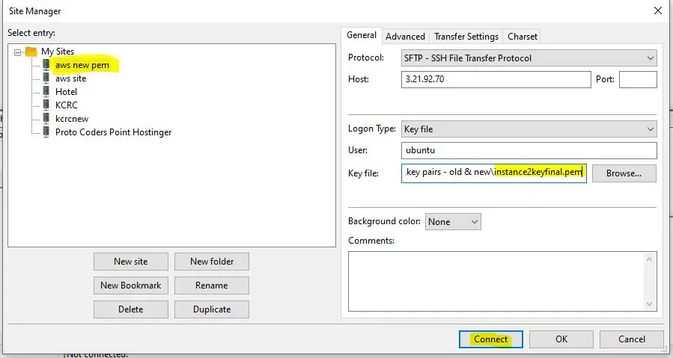Screen dimensions: 673x358
Task: Click the My Sites folder icon
Action: tap(31, 52)
